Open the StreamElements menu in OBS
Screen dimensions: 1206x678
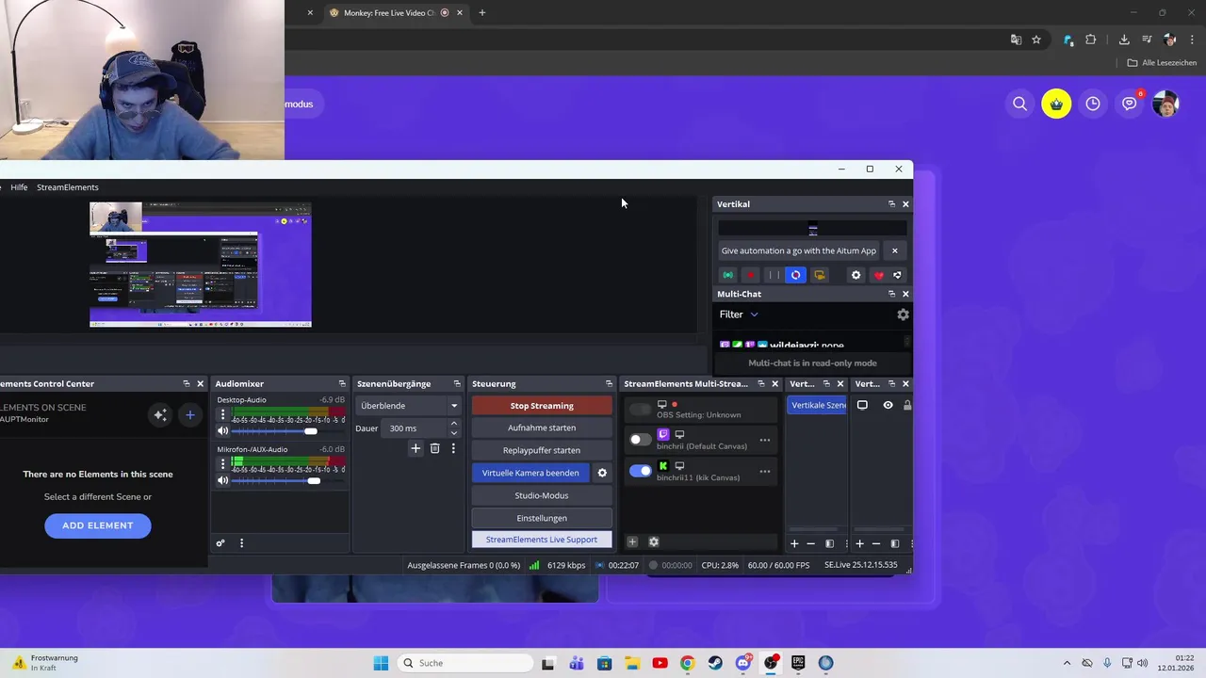pos(68,187)
